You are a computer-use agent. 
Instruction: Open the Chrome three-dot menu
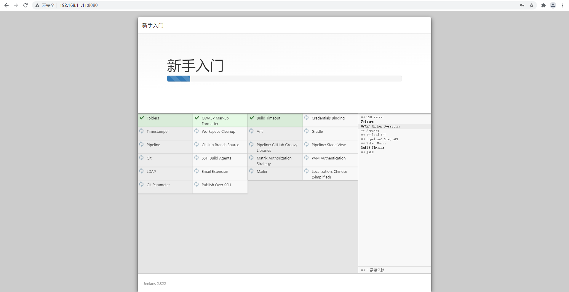pos(562,5)
